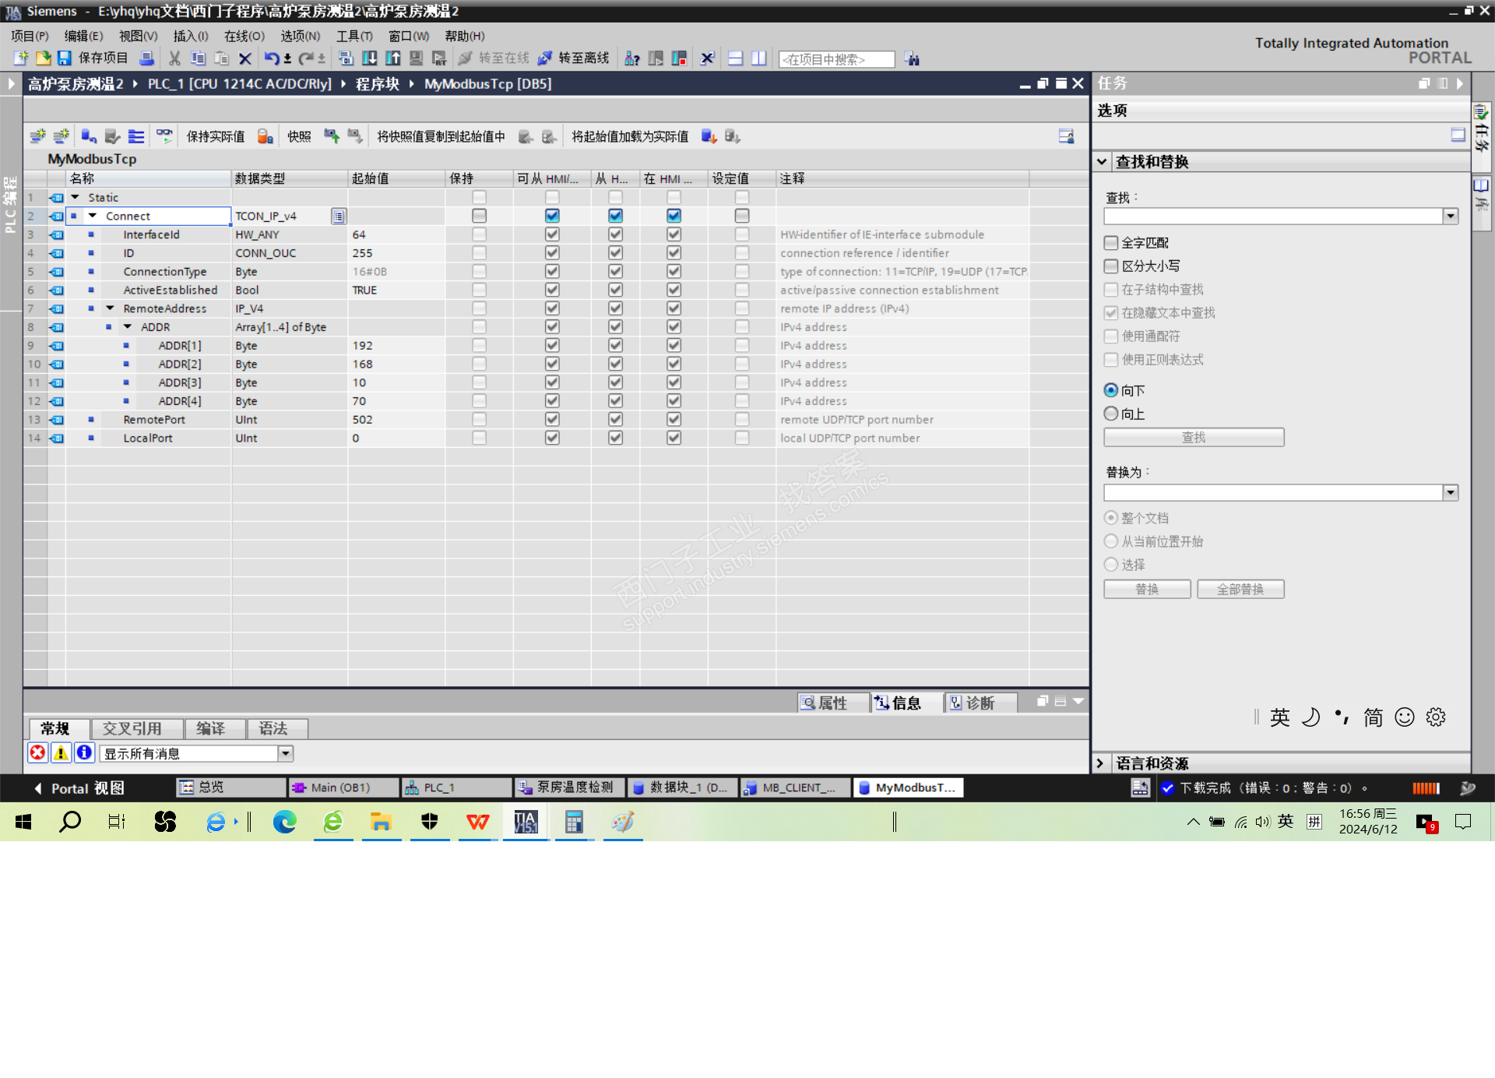The width and height of the screenshot is (1495, 1078).
Task: Open TIA Portal V15 from the taskbar
Action: coord(526,823)
